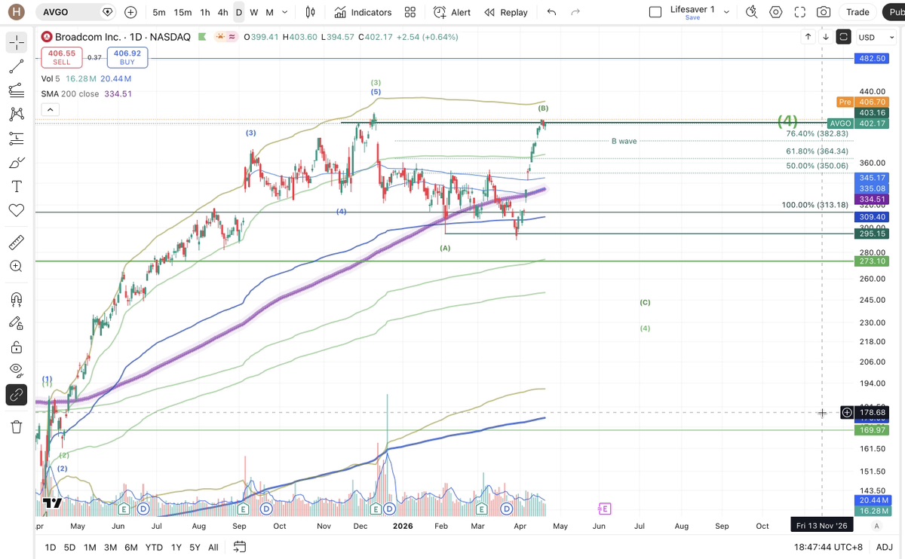Click the Trade button
The width and height of the screenshot is (905, 559).
coord(857,12)
